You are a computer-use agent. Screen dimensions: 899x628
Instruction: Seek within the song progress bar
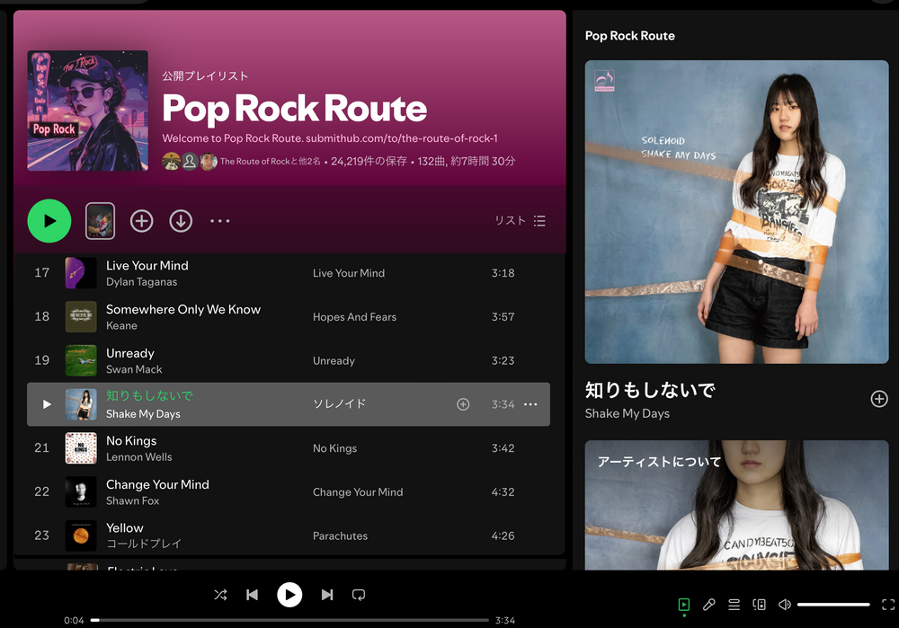[x=289, y=620]
